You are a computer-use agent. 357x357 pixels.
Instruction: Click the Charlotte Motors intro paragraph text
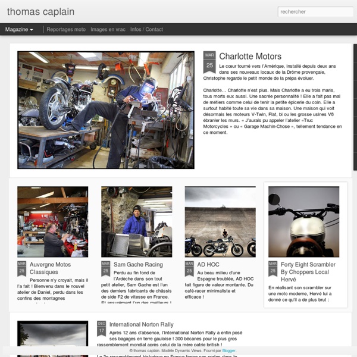point(270,72)
